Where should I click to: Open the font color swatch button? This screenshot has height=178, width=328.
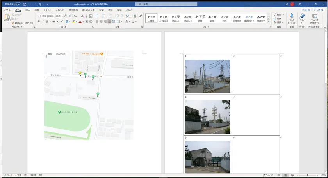click(80, 21)
